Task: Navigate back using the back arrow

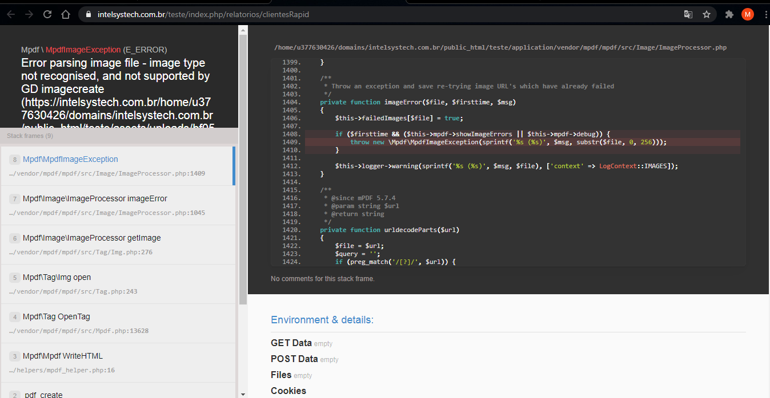Action: click(x=11, y=14)
